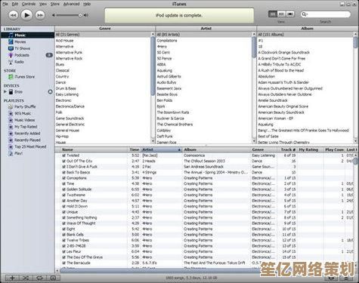Select TV Shows in the sidebar
The width and height of the screenshot is (359, 283).
[22, 48]
